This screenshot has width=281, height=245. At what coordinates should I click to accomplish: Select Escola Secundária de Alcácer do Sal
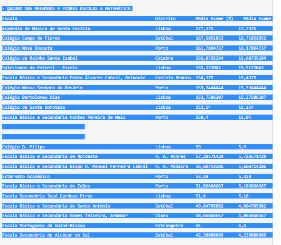(x=46, y=235)
